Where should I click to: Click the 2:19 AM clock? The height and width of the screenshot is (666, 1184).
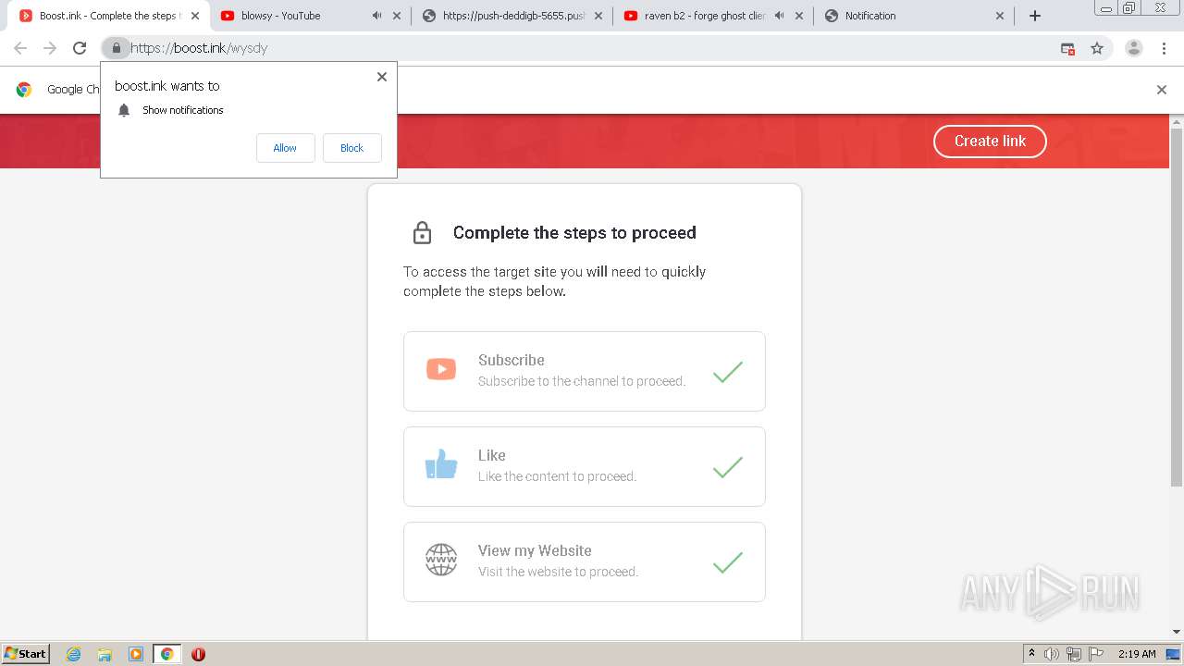tap(1137, 654)
